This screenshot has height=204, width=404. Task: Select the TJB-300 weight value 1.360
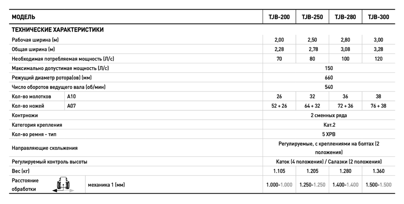pyautogui.click(x=378, y=171)
